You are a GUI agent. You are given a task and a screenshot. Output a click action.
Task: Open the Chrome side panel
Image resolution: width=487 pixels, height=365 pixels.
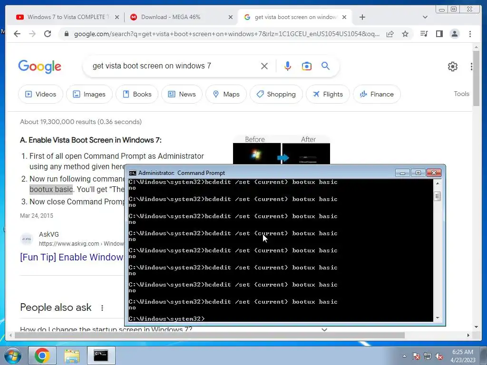(439, 34)
